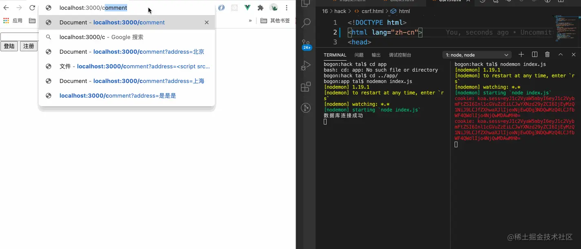Open Chrome's three-dot menu

pyautogui.click(x=287, y=8)
